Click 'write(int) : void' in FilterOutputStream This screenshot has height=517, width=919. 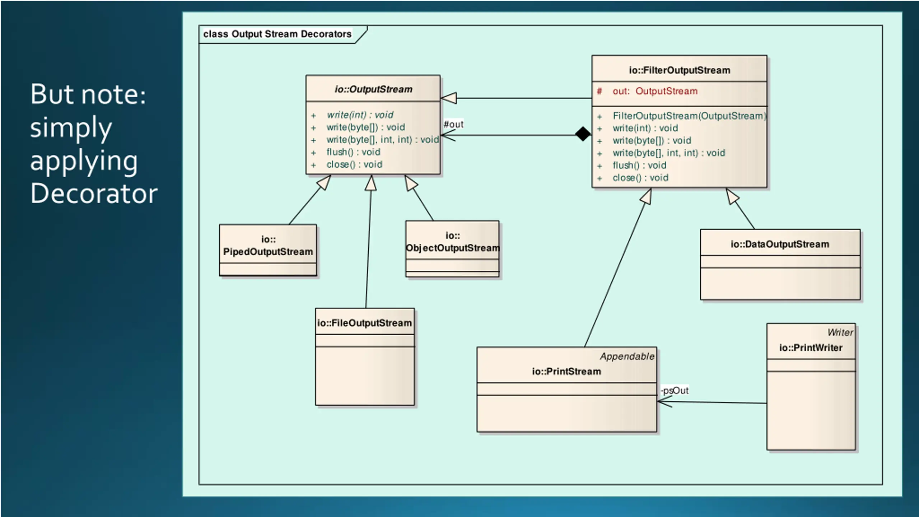click(645, 128)
